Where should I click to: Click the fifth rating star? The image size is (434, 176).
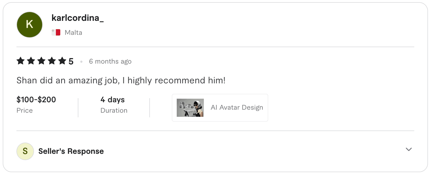[x=61, y=61]
